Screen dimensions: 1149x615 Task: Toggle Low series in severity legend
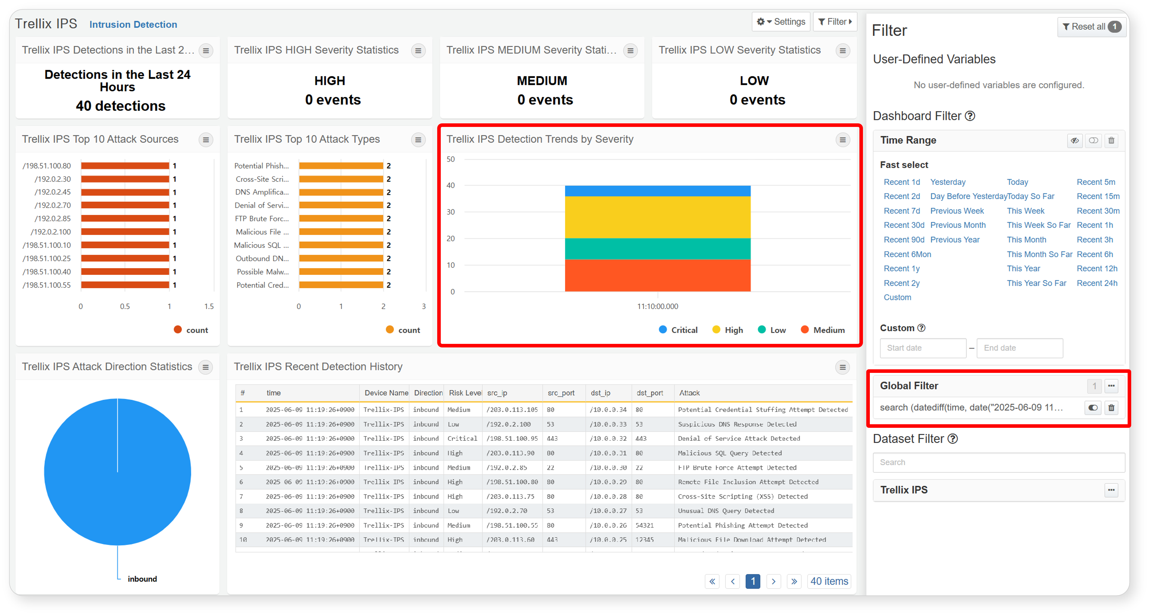(x=772, y=330)
